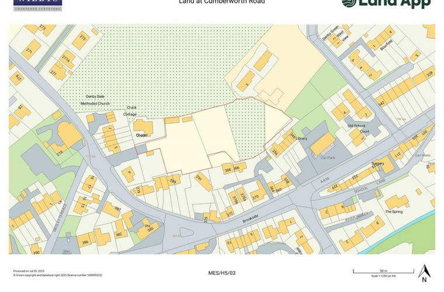Image resolution: width=444 pixels, height=292 pixels.
Task: Click the Land at Cumberworth Road title
Action: click(x=222, y=2)
